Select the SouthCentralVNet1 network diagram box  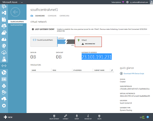pos(44,42)
